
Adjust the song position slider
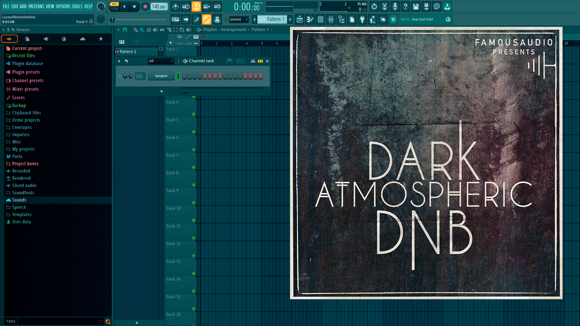pyautogui.click(x=139, y=20)
